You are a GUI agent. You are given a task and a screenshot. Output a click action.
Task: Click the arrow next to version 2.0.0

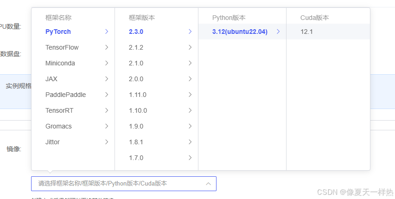190,79
